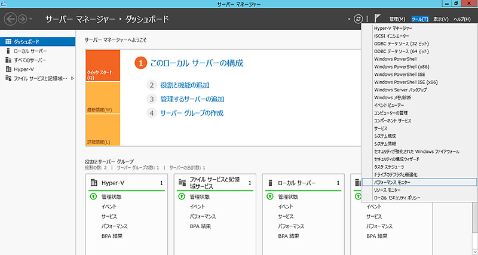This screenshot has width=478, height=255.
Task: Open dropdown arrow left of refresh icon
Action: tap(348, 19)
